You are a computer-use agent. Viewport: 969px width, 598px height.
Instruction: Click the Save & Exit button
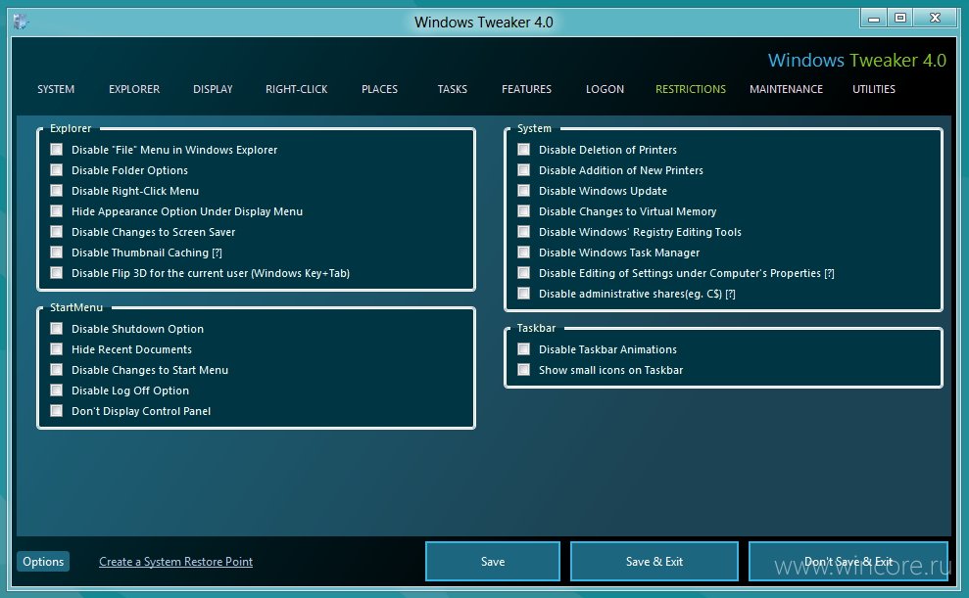tap(654, 562)
